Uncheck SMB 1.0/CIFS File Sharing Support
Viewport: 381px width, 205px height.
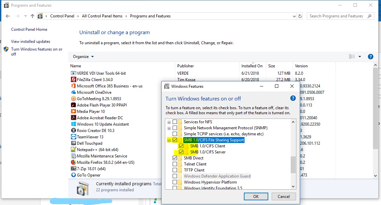[x=175, y=140]
